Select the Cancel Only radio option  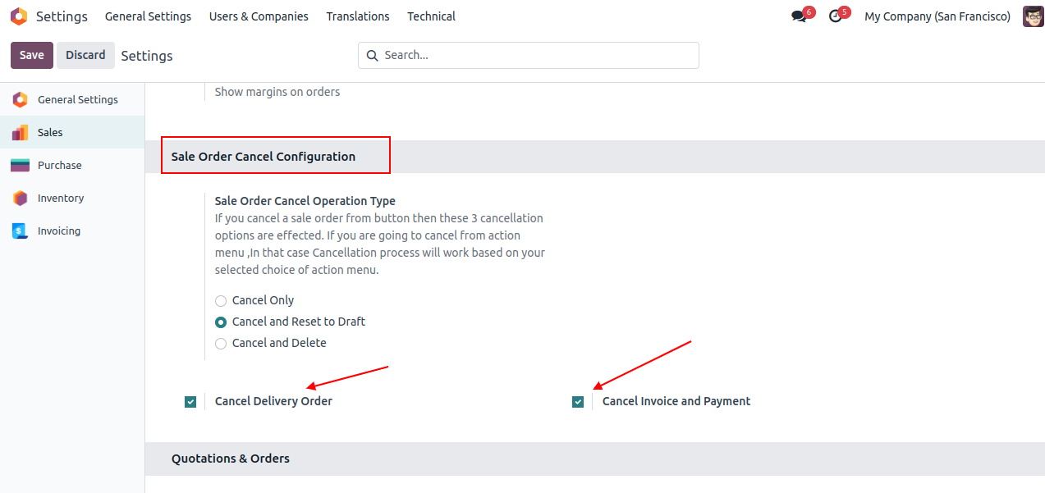pos(221,301)
